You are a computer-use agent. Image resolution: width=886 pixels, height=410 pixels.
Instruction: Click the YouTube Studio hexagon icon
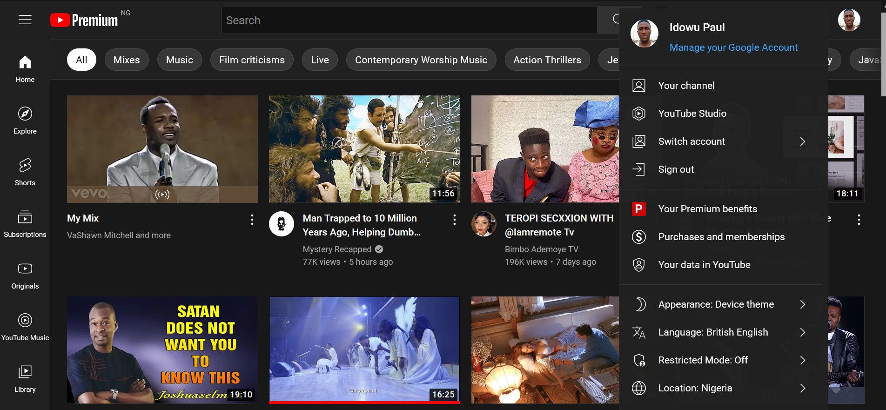tap(639, 114)
